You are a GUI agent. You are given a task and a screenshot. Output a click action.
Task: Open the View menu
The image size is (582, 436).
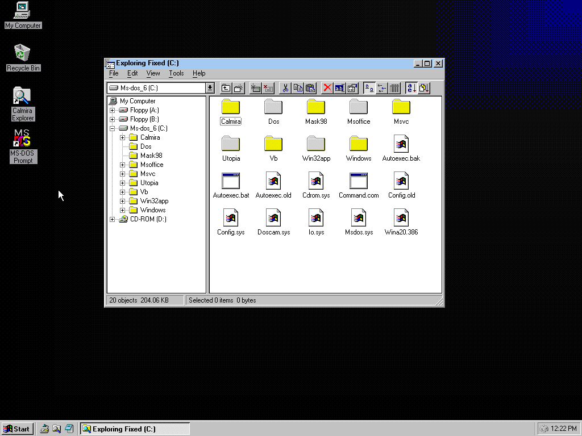[153, 73]
